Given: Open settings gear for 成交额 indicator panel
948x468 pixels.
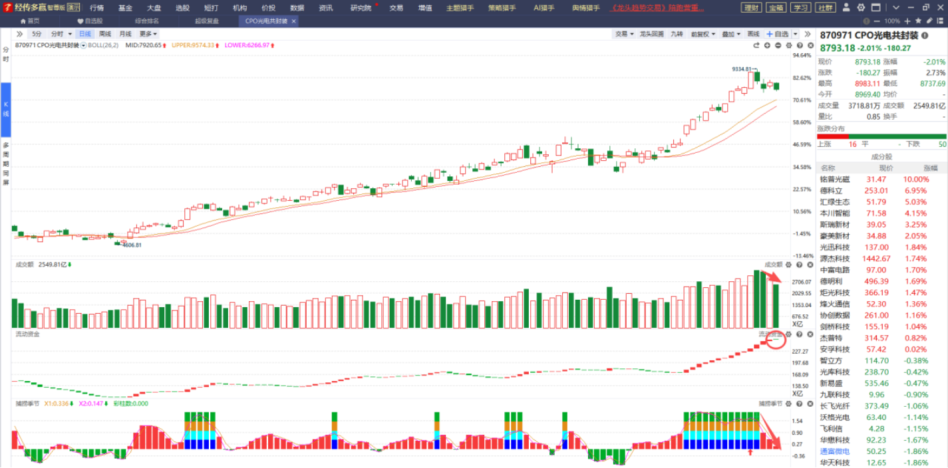Looking at the screenshot, I should coord(789,265).
